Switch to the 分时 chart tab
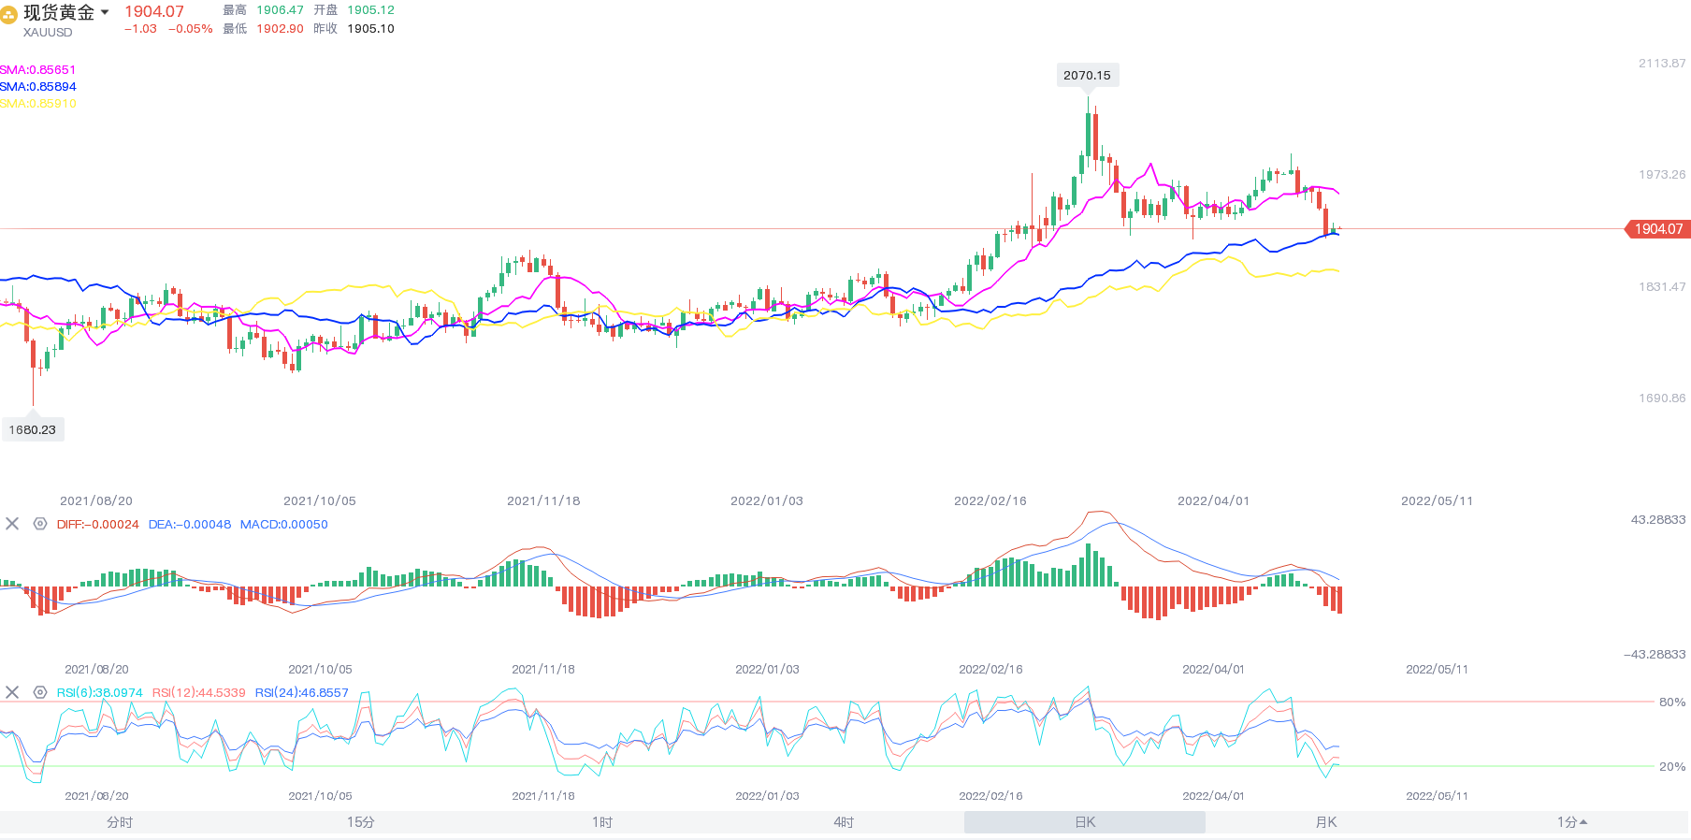 [x=120, y=822]
